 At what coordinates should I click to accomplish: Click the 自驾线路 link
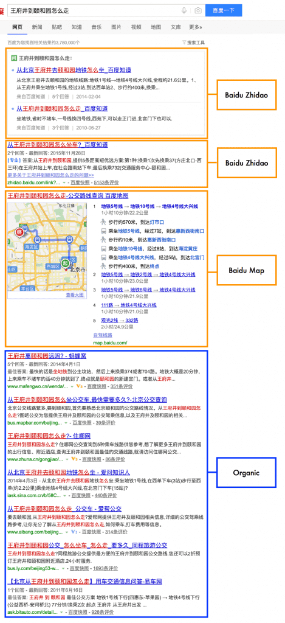coord(103,335)
